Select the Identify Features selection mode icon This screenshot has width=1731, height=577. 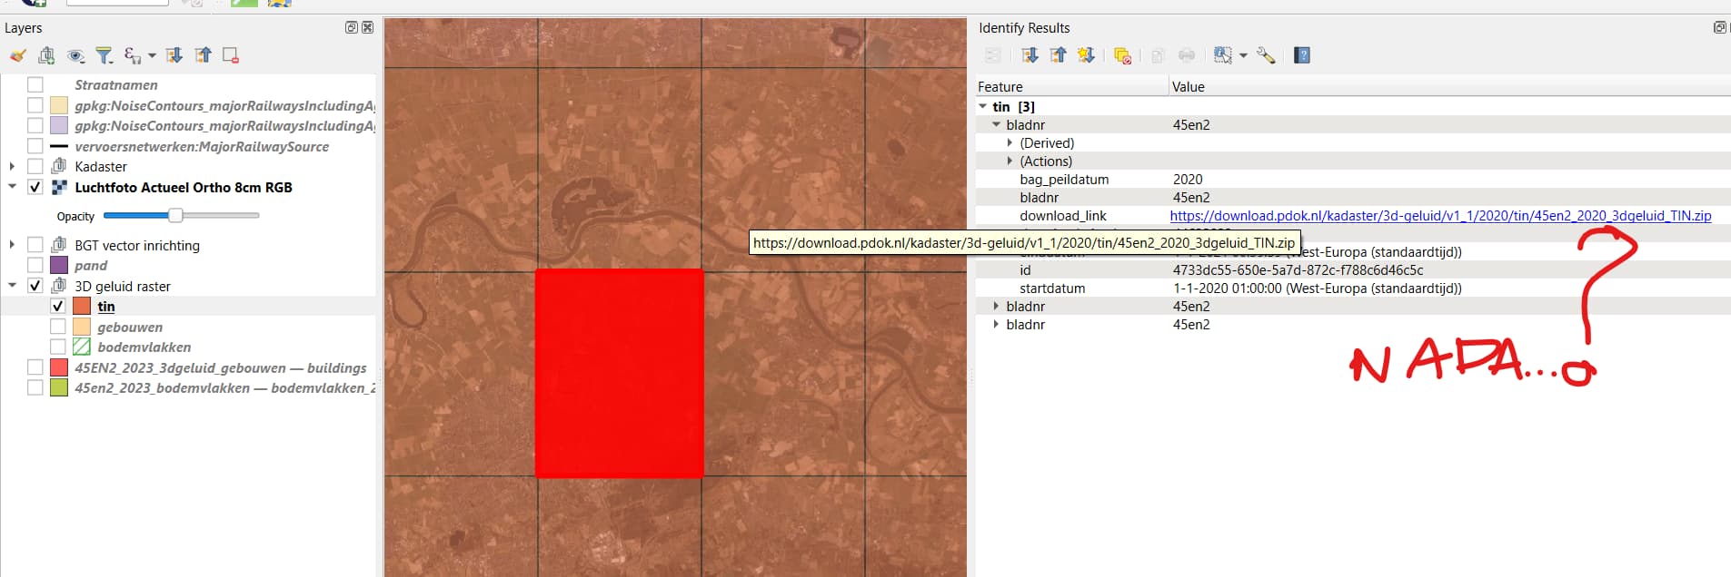[x=1223, y=55]
